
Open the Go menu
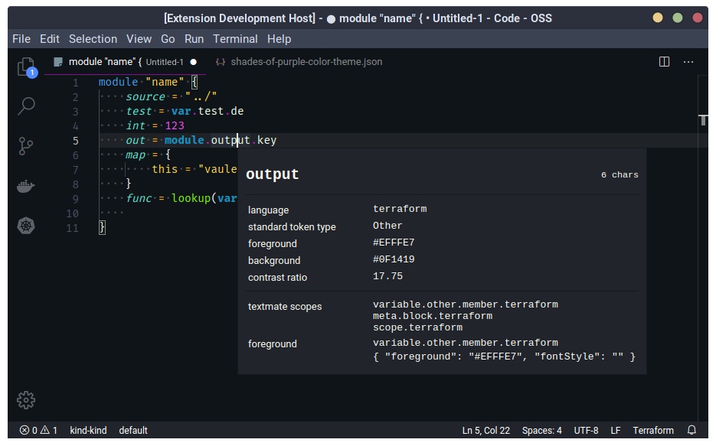point(168,39)
